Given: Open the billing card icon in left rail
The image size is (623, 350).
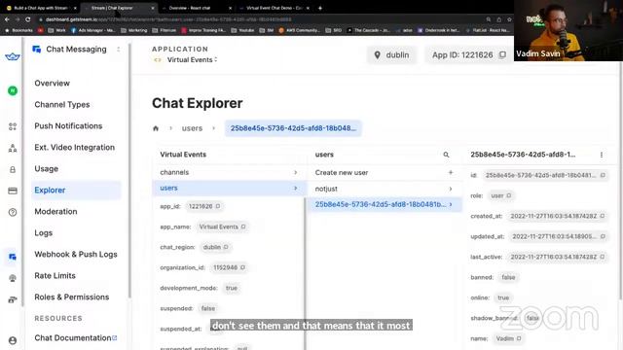Looking at the screenshot, I should pyautogui.click(x=13, y=191).
